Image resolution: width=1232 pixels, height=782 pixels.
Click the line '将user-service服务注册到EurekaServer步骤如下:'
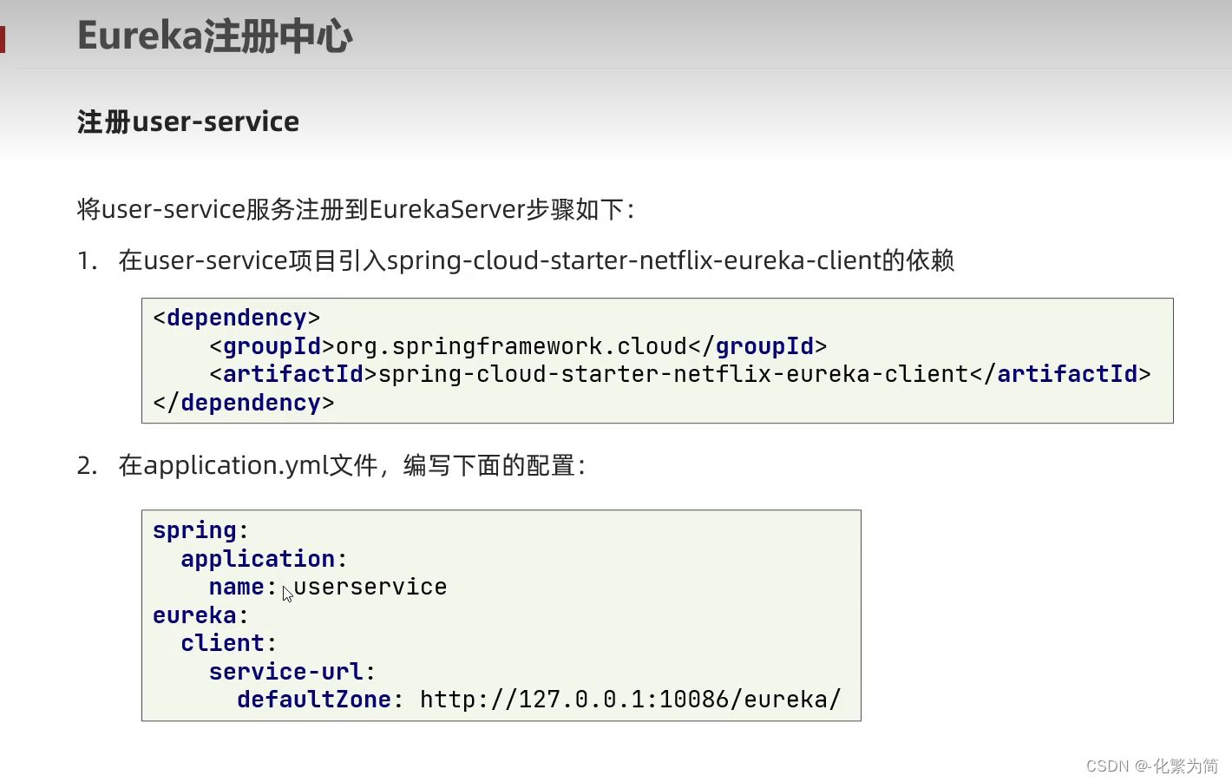point(356,209)
